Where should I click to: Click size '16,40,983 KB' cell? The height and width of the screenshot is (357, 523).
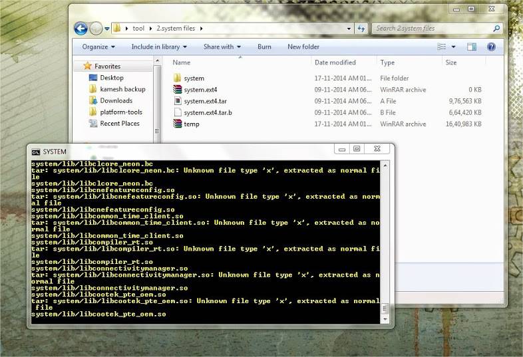[x=464, y=124]
